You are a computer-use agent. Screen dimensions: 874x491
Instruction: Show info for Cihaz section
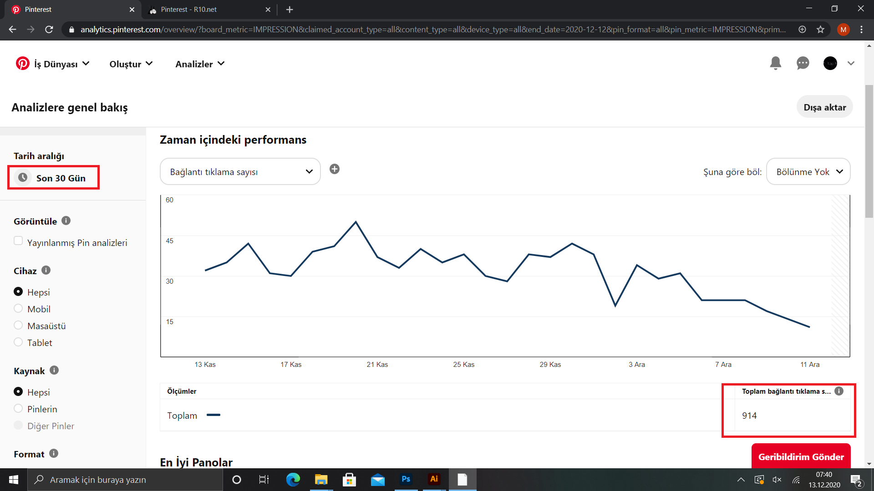tap(46, 271)
